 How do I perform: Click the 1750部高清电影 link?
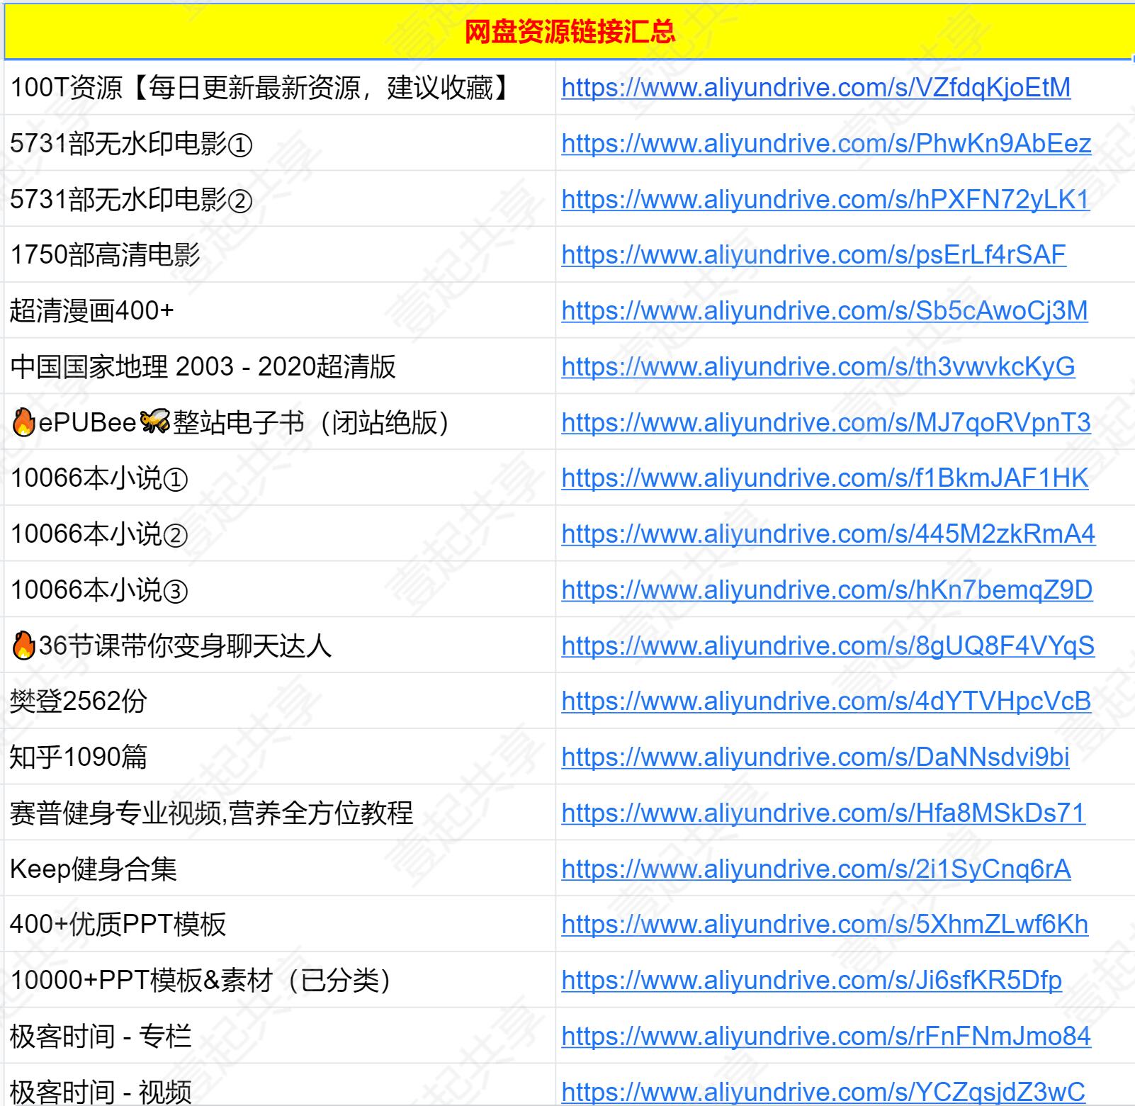pyautogui.click(x=813, y=255)
